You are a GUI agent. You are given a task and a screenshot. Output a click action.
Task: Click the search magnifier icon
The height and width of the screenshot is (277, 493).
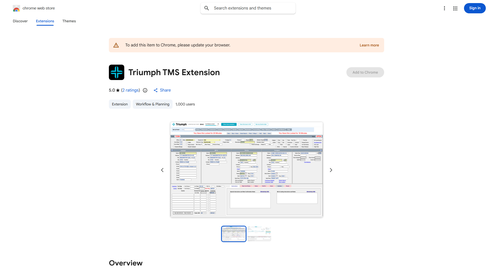tap(207, 8)
